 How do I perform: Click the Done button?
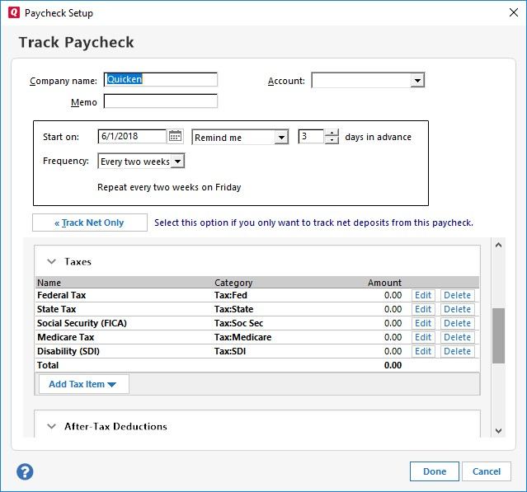point(434,471)
